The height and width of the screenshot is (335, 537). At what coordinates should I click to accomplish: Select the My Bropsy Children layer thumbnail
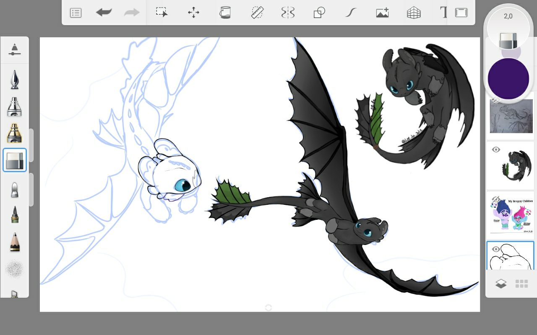[511, 215]
